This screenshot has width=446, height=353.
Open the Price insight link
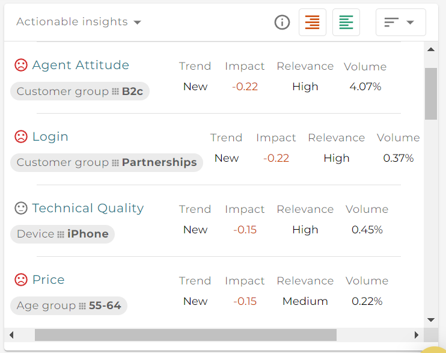(48, 280)
